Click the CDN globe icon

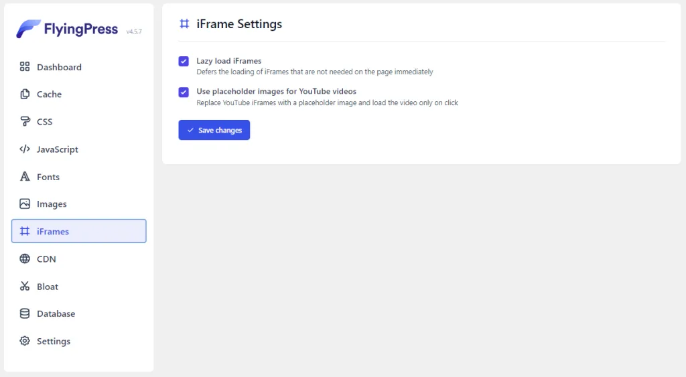(x=25, y=259)
